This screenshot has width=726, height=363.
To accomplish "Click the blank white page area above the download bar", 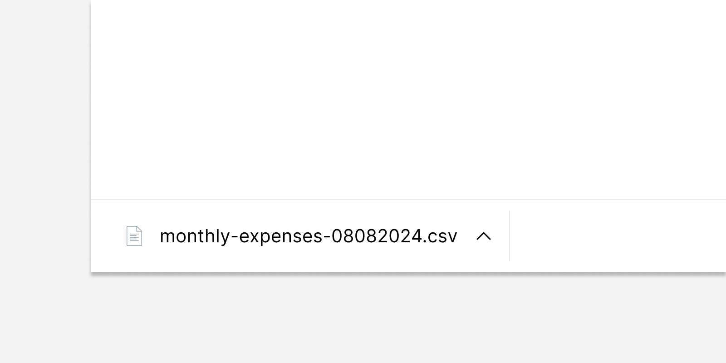I will click(x=408, y=100).
